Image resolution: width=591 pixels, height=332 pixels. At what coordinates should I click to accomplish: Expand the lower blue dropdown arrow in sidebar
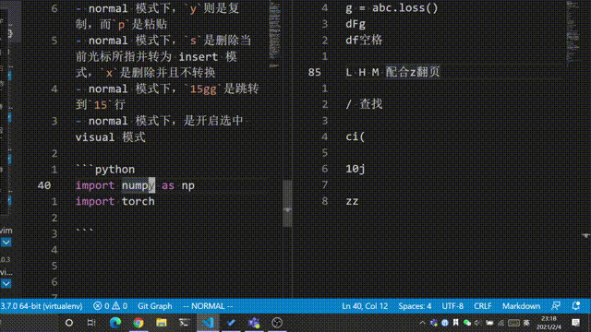[x=6, y=283]
